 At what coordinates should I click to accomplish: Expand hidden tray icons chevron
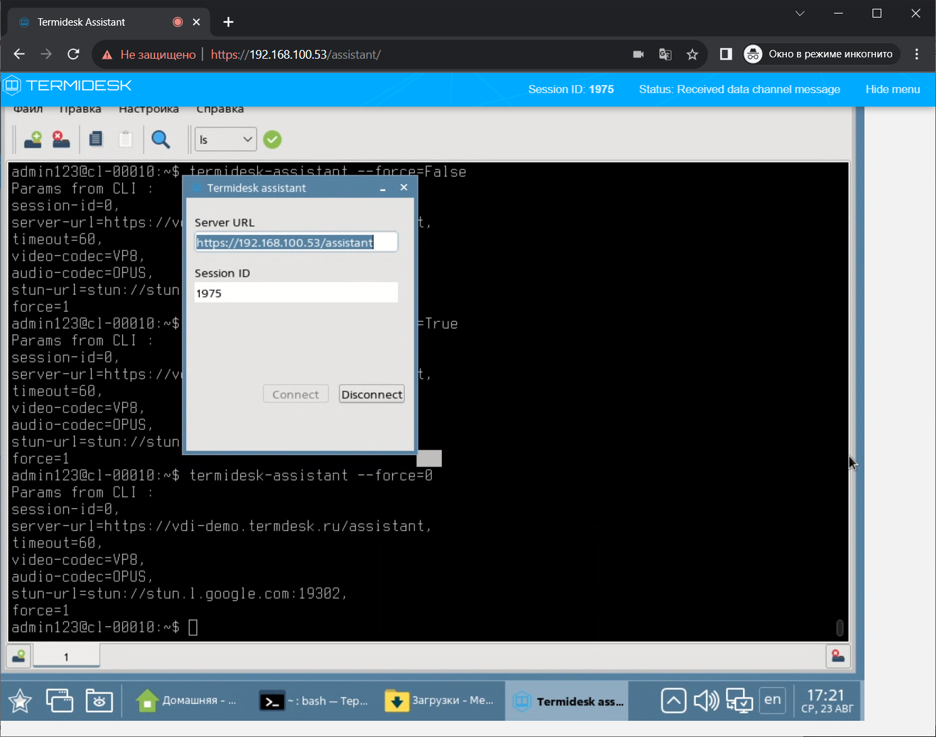[673, 701]
